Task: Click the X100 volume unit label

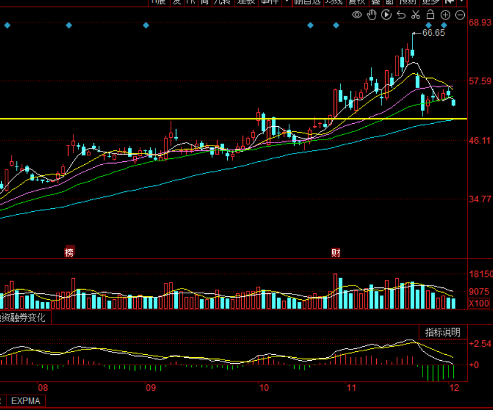Action: (479, 303)
